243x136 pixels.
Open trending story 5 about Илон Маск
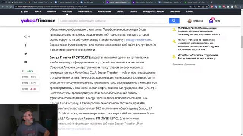click(198, 57)
